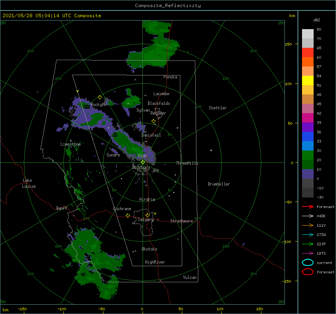Click the dBZ legend heading
336x314 pixels.
[317, 20]
